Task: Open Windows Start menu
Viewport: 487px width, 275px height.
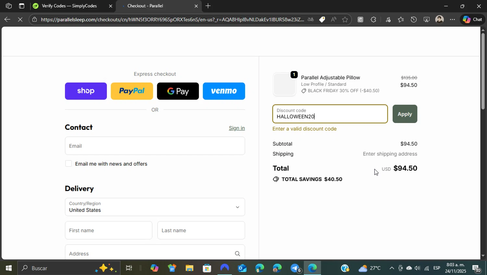Action: (8, 268)
